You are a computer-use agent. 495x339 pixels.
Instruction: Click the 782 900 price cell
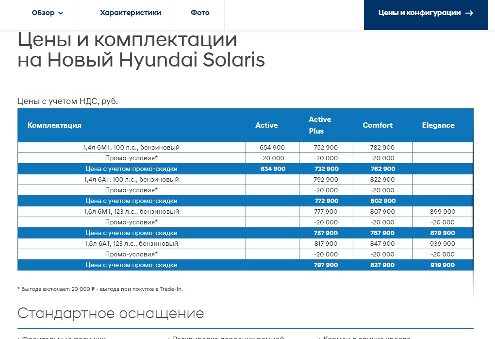(x=382, y=148)
